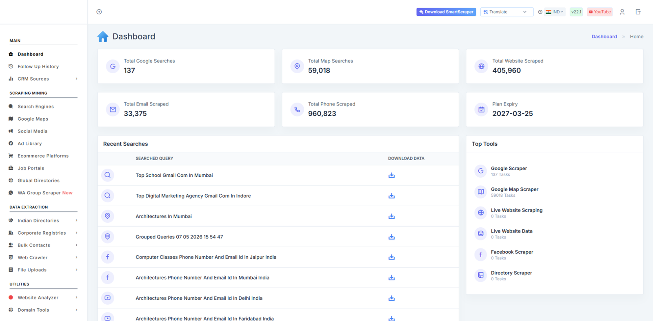Image resolution: width=653 pixels, height=321 pixels.
Task: Open Google Maps in the sidebar
Action: pyautogui.click(x=33, y=119)
